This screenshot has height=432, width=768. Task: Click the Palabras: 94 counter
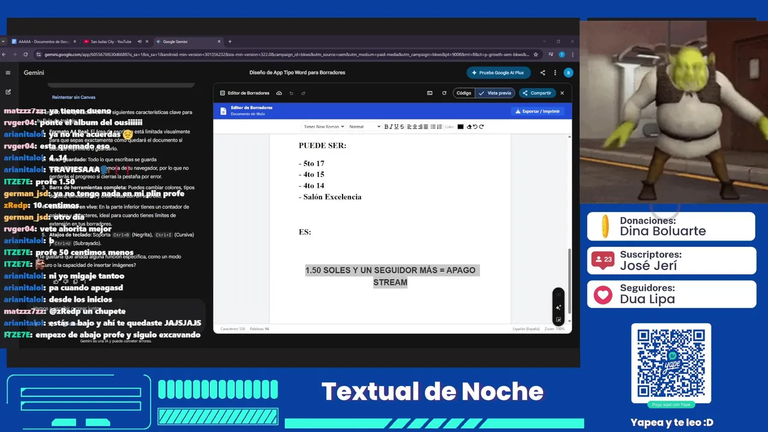pyautogui.click(x=259, y=329)
